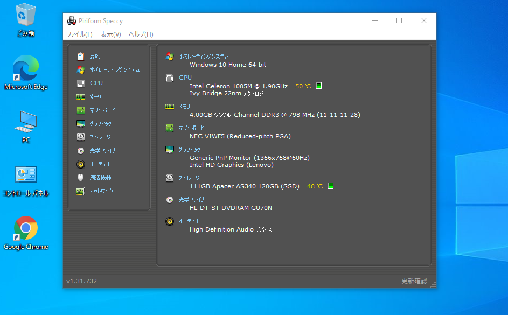Click the monitor icon in summary panel
This screenshot has width=508, height=315.
[x=170, y=149]
